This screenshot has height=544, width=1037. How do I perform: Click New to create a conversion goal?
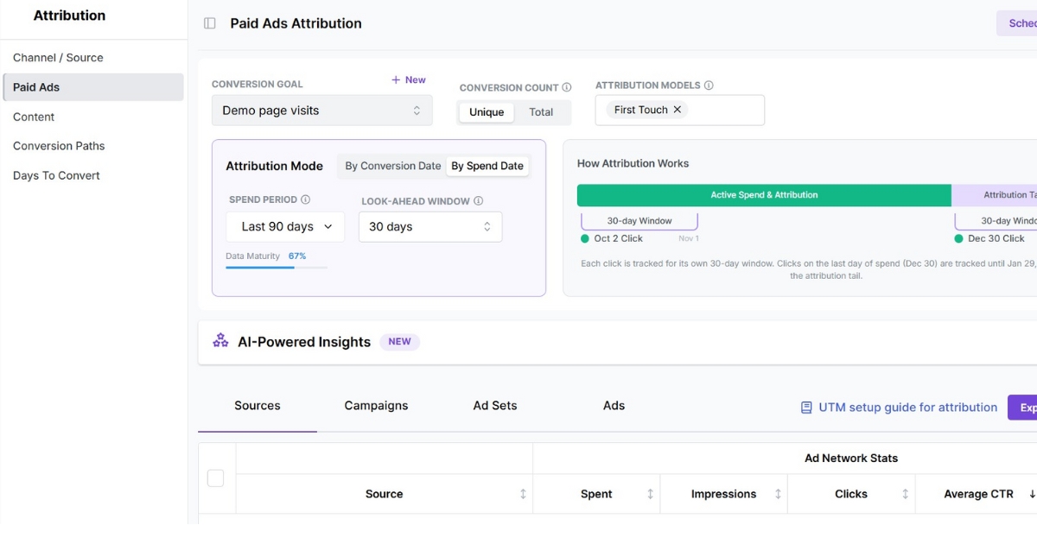click(x=408, y=79)
